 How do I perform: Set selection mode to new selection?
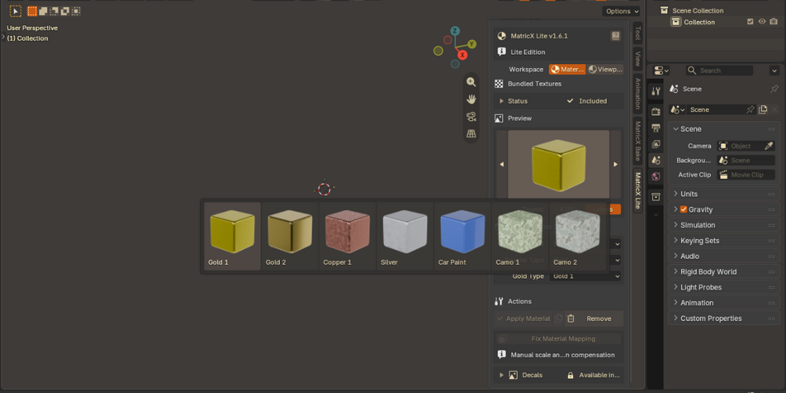[32, 11]
